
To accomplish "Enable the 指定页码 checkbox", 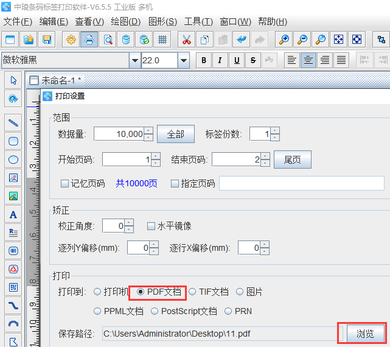I will (x=175, y=184).
